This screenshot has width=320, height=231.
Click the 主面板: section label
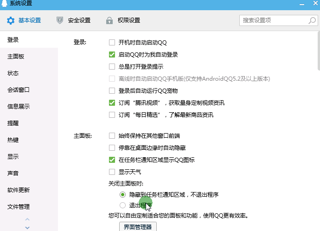pos(83,136)
